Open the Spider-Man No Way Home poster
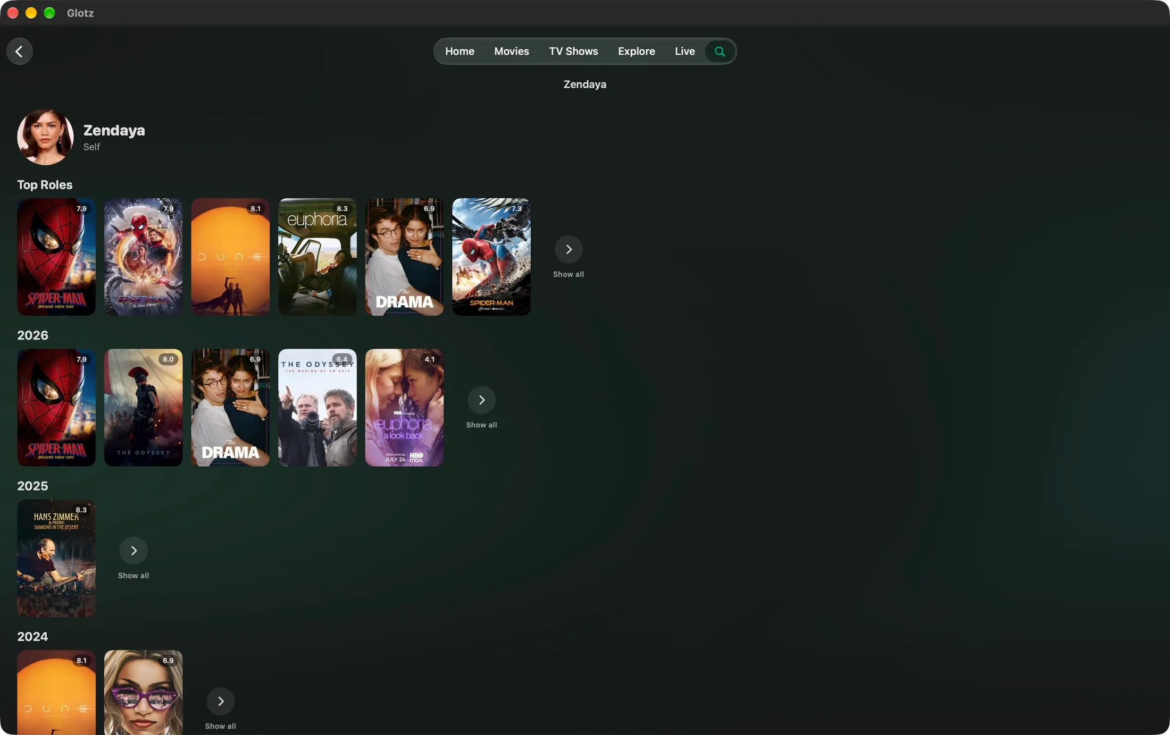The width and height of the screenshot is (1170, 735). pos(144,257)
